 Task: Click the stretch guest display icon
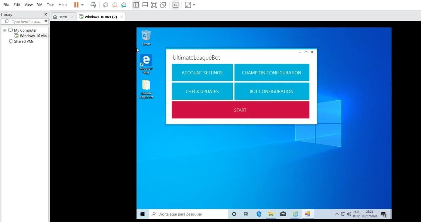click(188, 5)
